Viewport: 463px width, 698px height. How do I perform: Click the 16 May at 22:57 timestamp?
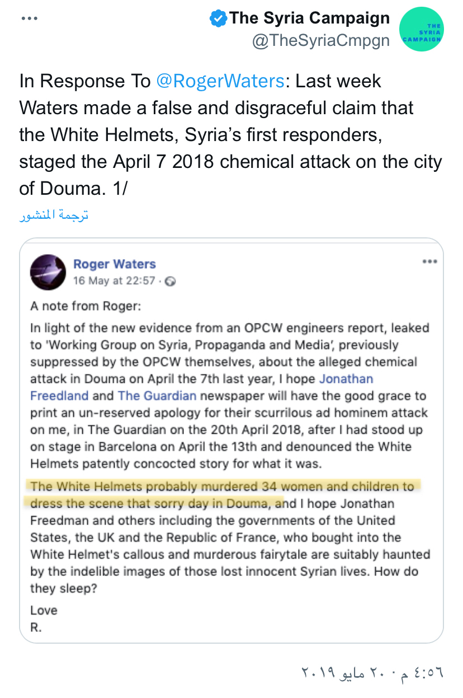(x=114, y=280)
